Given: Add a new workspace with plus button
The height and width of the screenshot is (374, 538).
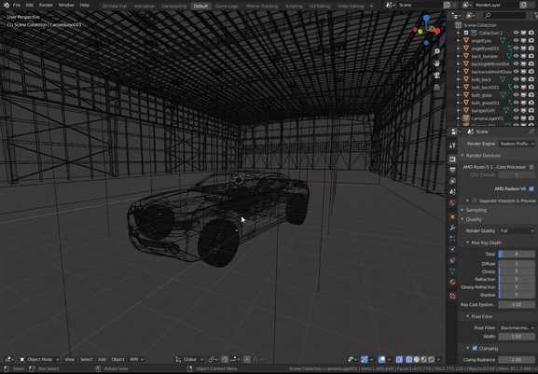Looking at the screenshot, I should (371, 6).
